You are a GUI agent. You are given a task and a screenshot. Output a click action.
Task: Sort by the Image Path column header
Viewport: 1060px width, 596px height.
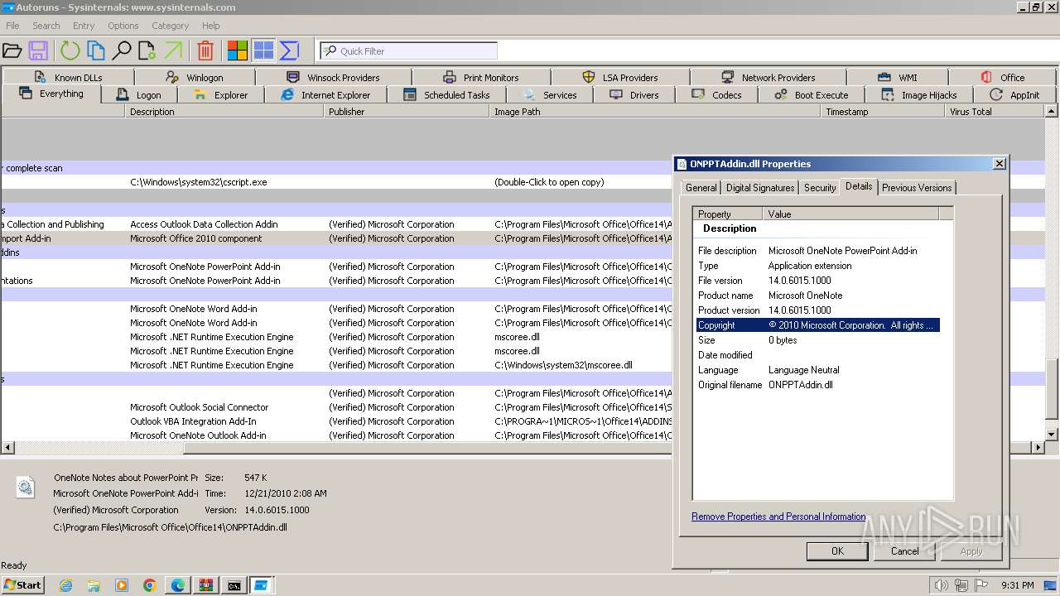click(x=655, y=112)
